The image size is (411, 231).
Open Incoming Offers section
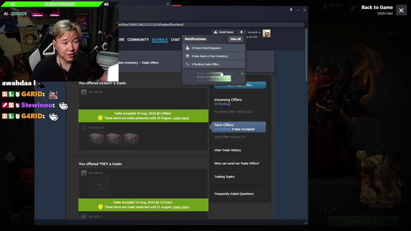[228, 100]
